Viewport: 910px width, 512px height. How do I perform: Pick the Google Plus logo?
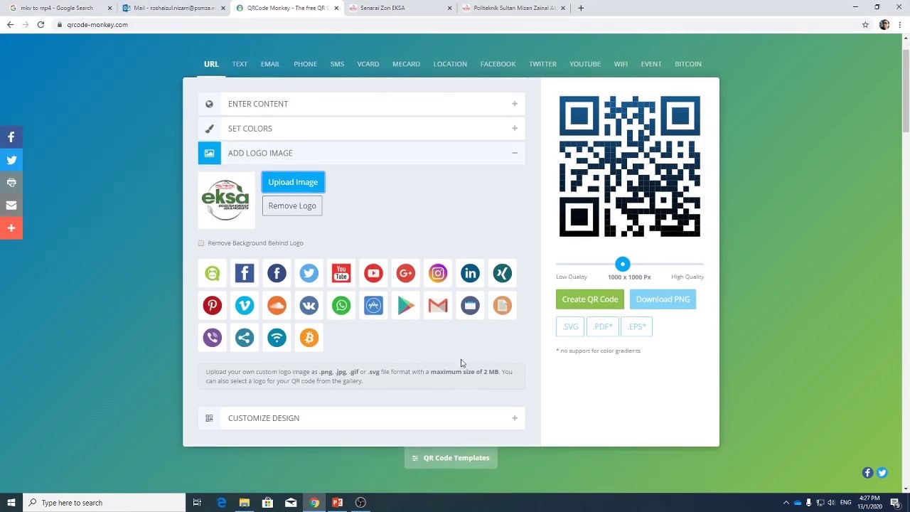tap(405, 273)
